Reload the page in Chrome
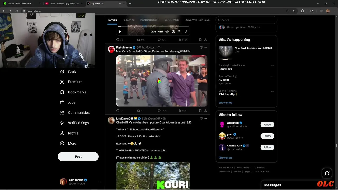Viewport: 338px width, 190px height. pyautogui.click(x=16, y=11)
